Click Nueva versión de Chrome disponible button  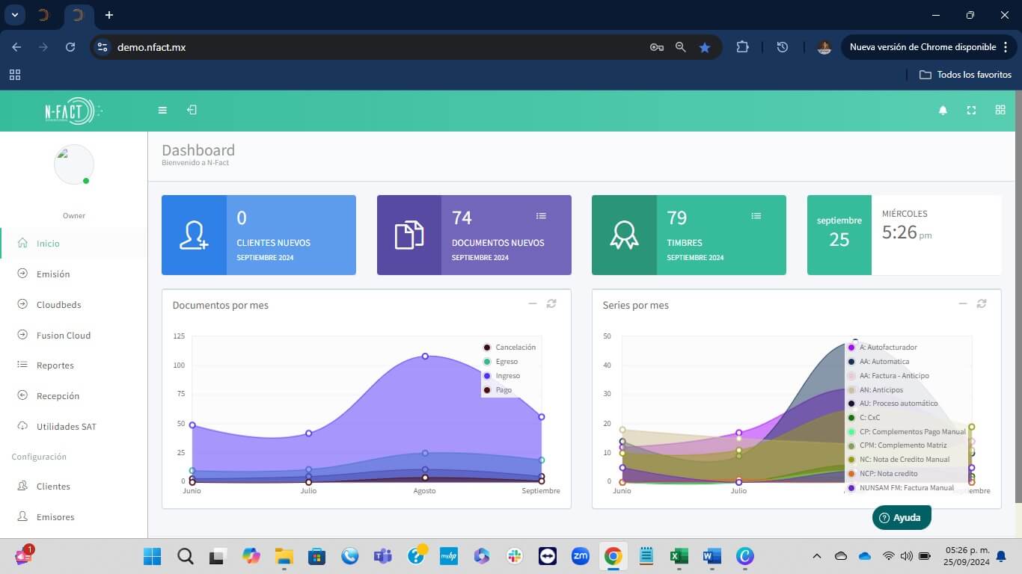point(922,47)
